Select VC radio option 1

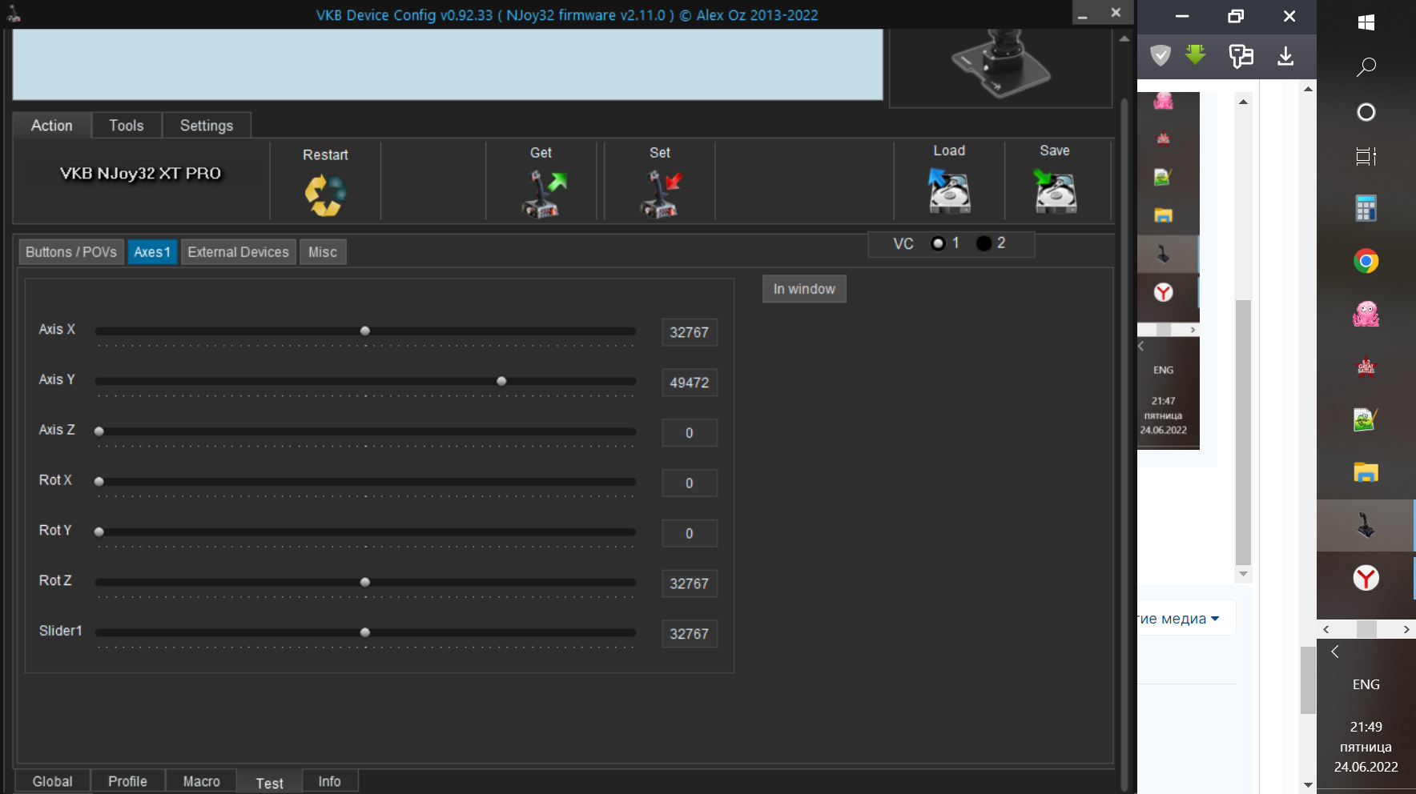(938, 243)
